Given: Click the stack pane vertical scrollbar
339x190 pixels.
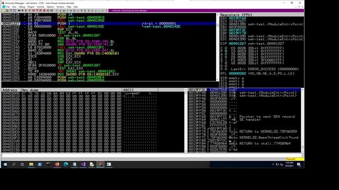Looking at the screenshot, I should coord(302,120).
